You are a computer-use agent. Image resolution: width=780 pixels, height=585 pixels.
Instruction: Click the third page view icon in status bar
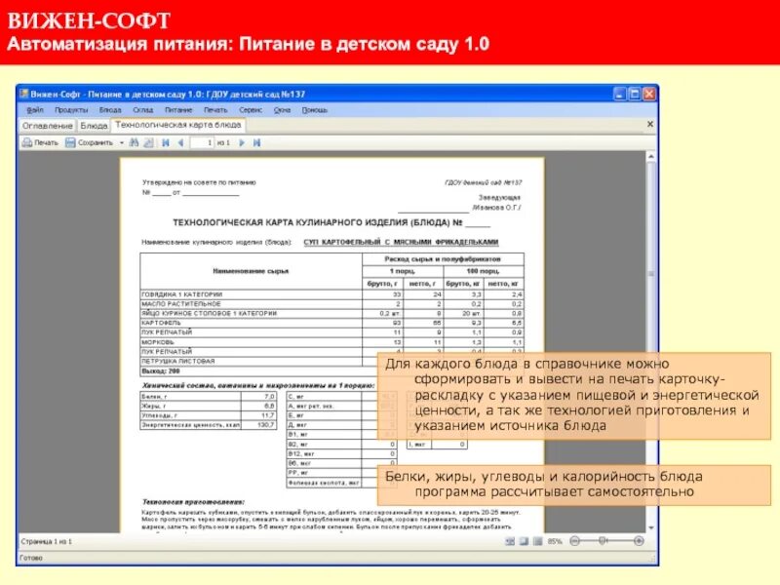538,541
